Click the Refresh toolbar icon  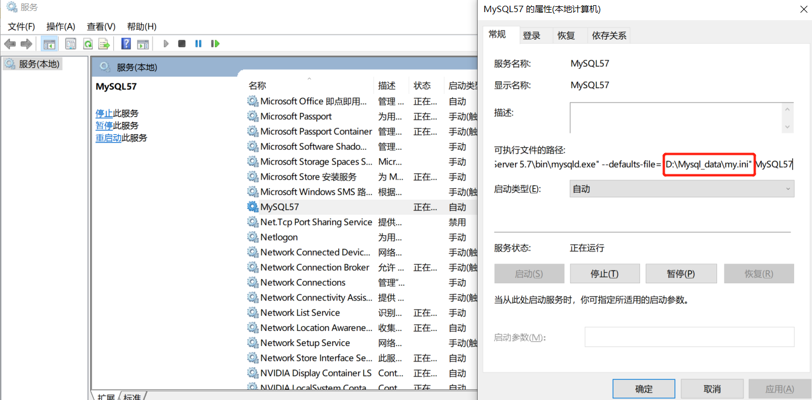pyautogui.click(x=87, y=44)
